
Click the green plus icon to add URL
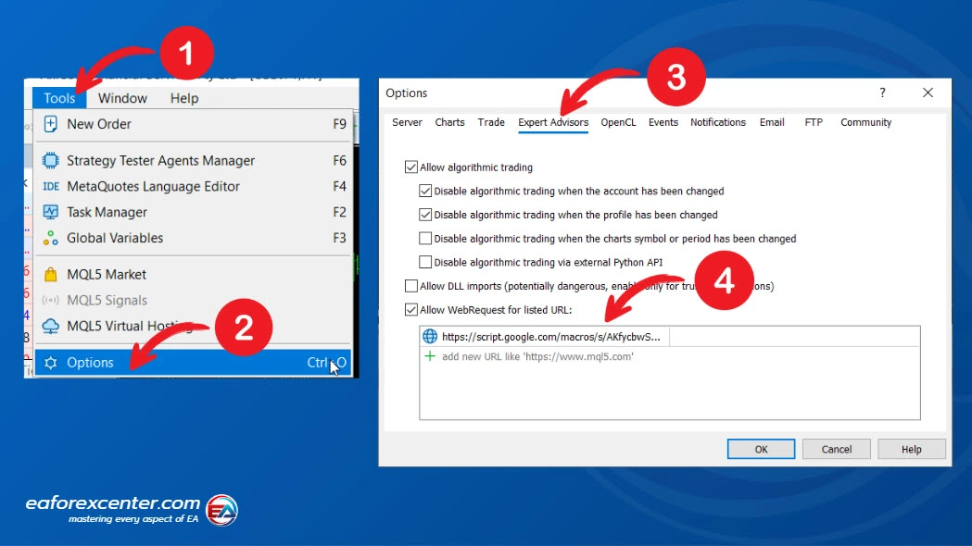[430, 356]
